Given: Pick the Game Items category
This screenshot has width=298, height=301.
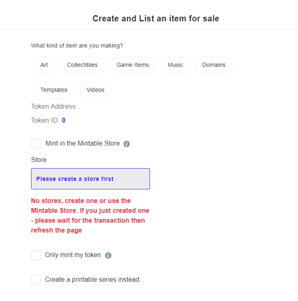Looking at the screenshot, I should (x=132, y=65).
